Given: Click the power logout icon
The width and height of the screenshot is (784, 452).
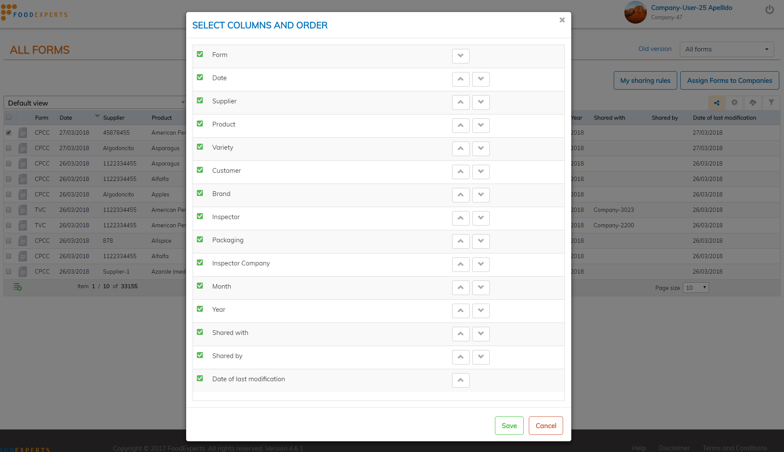Looking at the screenshot, I should (x=769, y=10).
